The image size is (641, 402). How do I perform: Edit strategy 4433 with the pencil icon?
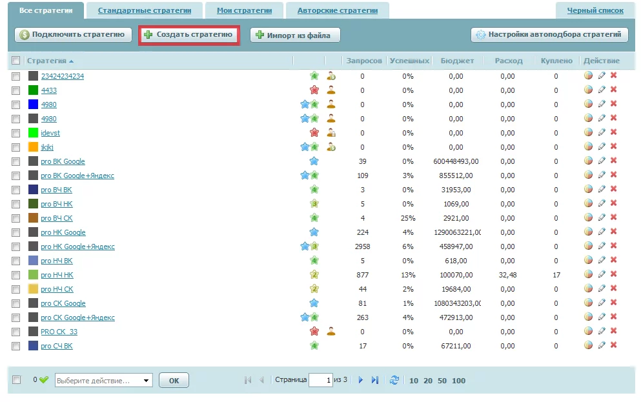point(602,90)
